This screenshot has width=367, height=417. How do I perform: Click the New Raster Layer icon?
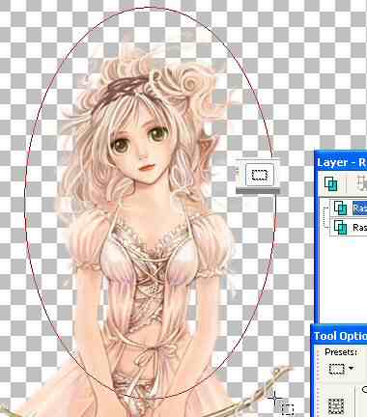[331, 184]
